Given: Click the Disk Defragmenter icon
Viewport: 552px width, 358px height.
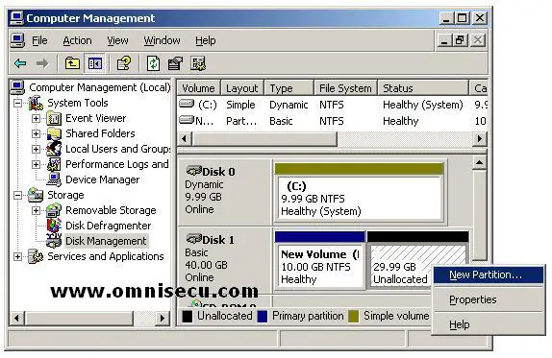Looking at the screenshot, I should pyautogui.click(x=54, y=226).
